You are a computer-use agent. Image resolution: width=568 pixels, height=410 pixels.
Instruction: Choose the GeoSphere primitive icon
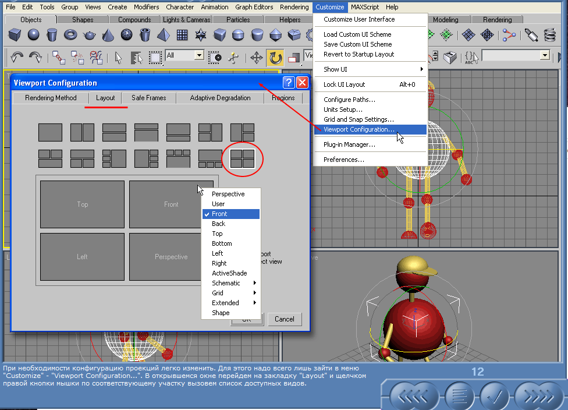coord(126,35)
